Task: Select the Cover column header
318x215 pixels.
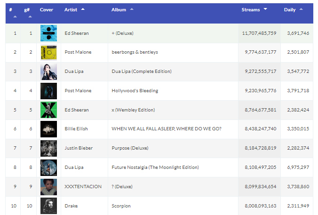Action: [47, 10]
